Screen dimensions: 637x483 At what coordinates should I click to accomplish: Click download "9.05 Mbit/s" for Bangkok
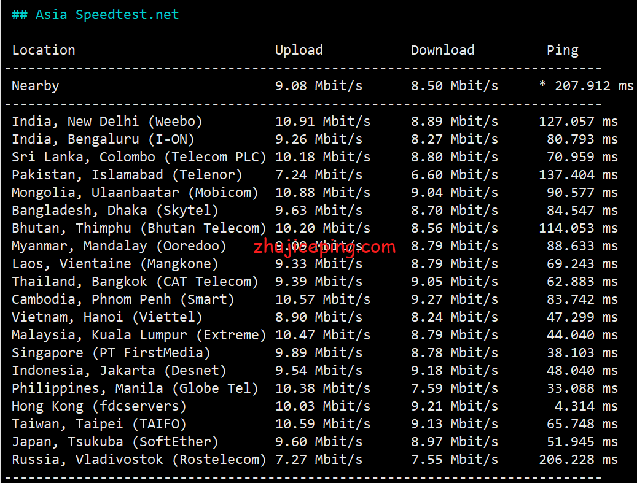point(454,282)
